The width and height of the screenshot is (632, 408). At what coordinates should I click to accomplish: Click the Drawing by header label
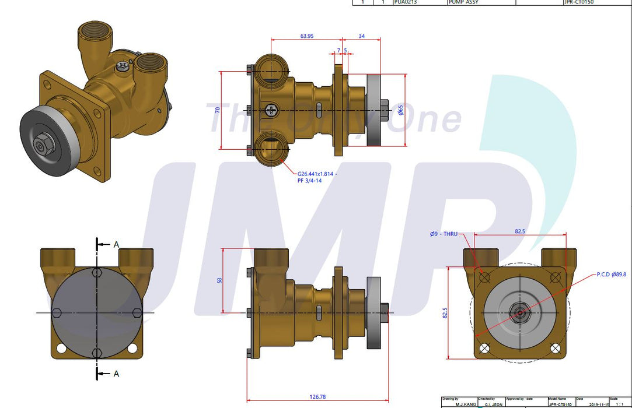pyautogui.click(x=450, y=399)
